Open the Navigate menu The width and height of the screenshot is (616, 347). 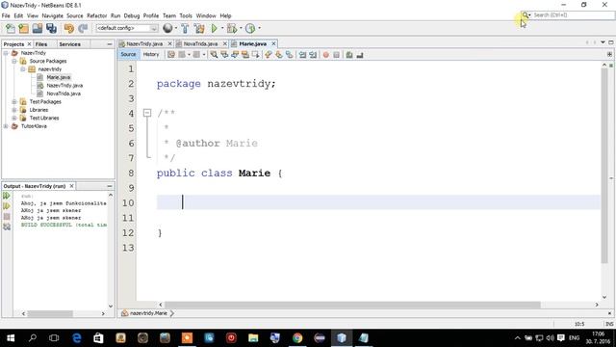point(52,15)
